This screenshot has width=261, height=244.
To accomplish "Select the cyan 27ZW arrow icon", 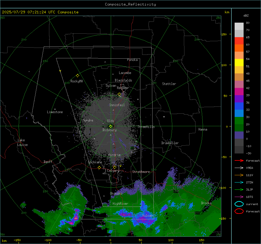I will point(239,182).
